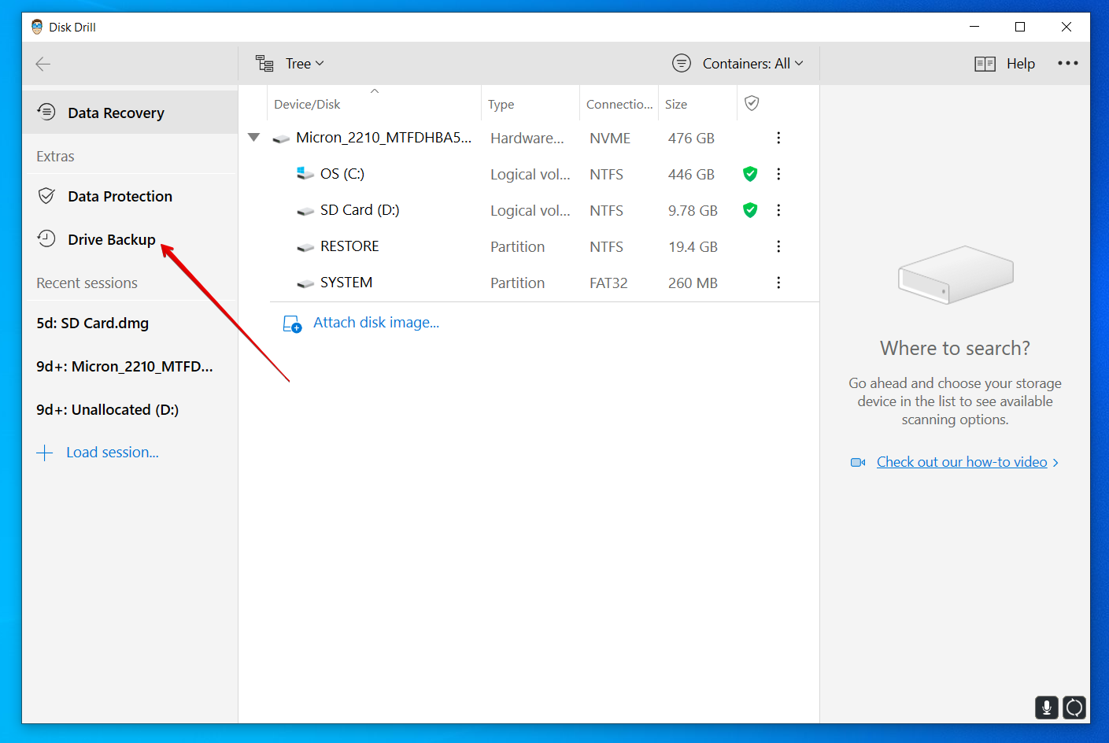Click the SD Card (D:) drive icon
The width and height of the screenshot is (1109, 743).
[305, 211]
